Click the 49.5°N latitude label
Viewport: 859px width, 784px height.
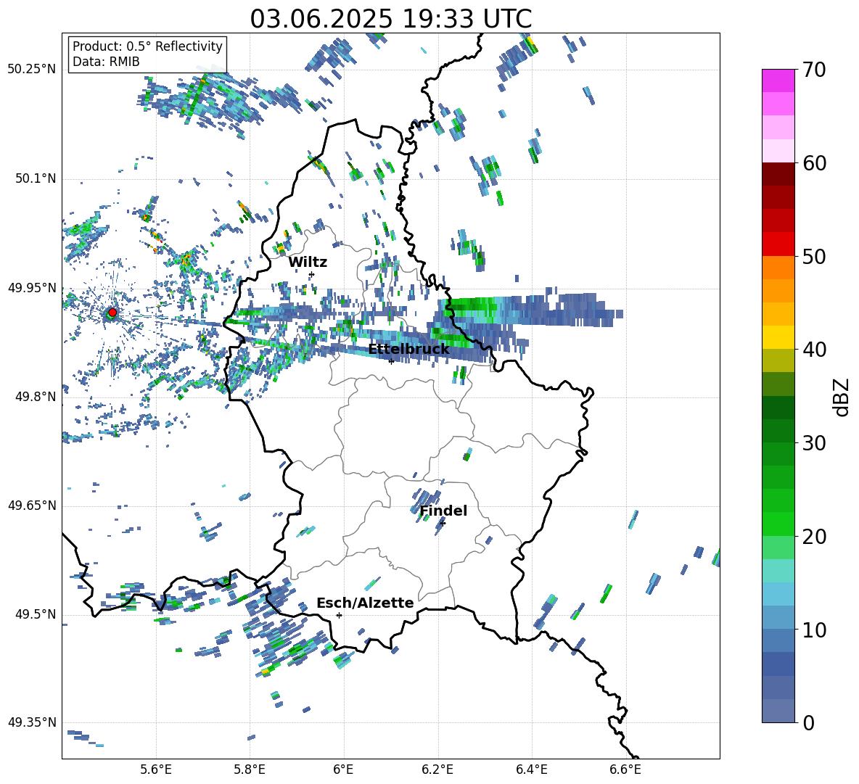click(x=36, y=614)
